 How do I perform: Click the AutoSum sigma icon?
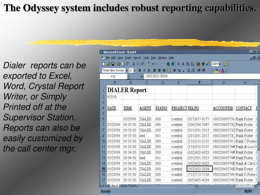pos(178,64)
